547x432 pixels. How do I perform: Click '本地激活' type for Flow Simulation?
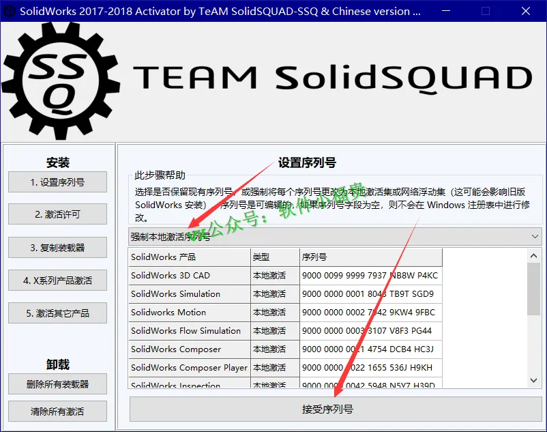tap(275, 331)
